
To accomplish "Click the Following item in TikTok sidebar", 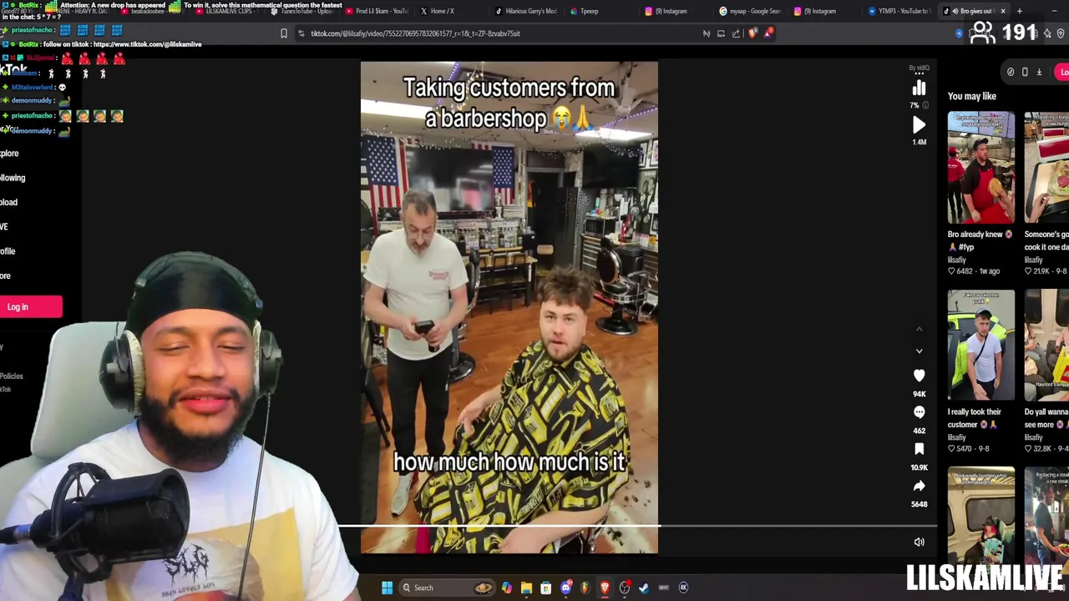I will click(x=13, y=178).
